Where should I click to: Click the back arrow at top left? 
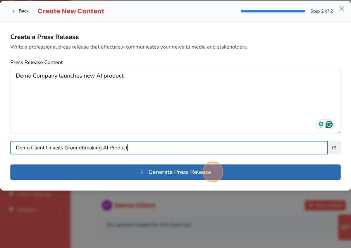click(x=14, y=11)
